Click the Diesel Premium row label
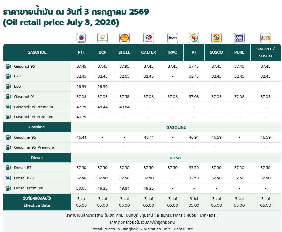Viewport: 282px width, 232px height. (28, 188)
